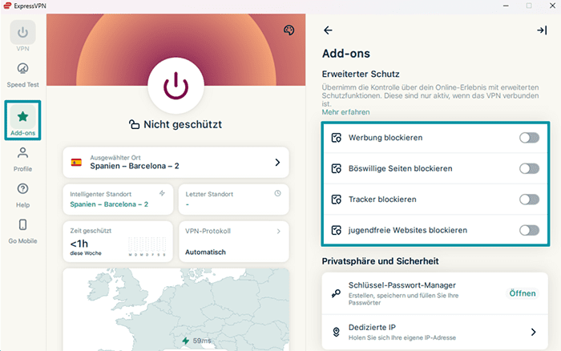Open the theme palette icon

click(x=289, y=30)
